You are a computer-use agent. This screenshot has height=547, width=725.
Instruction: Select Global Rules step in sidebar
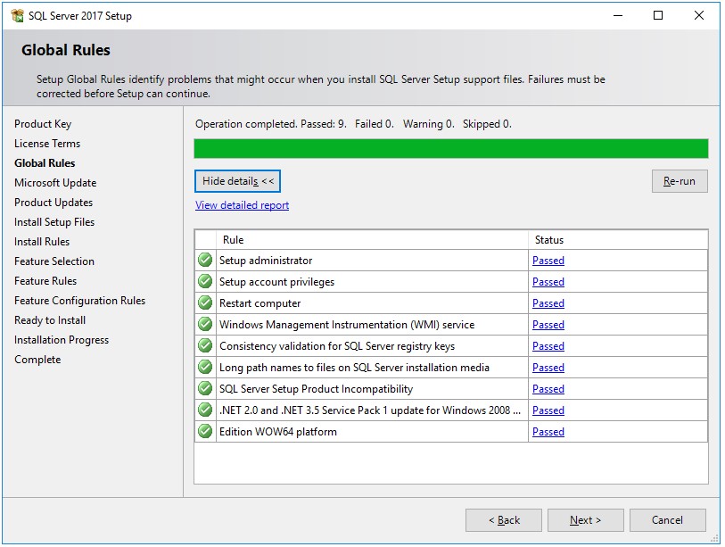coord(45,163)
